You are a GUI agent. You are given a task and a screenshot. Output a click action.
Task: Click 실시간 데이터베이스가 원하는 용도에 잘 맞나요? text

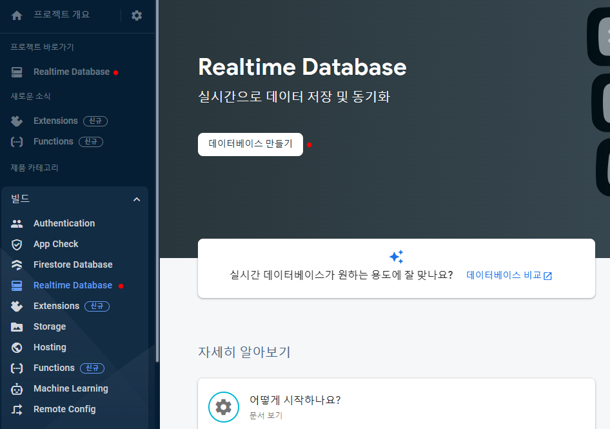click(x=341, y=275)
